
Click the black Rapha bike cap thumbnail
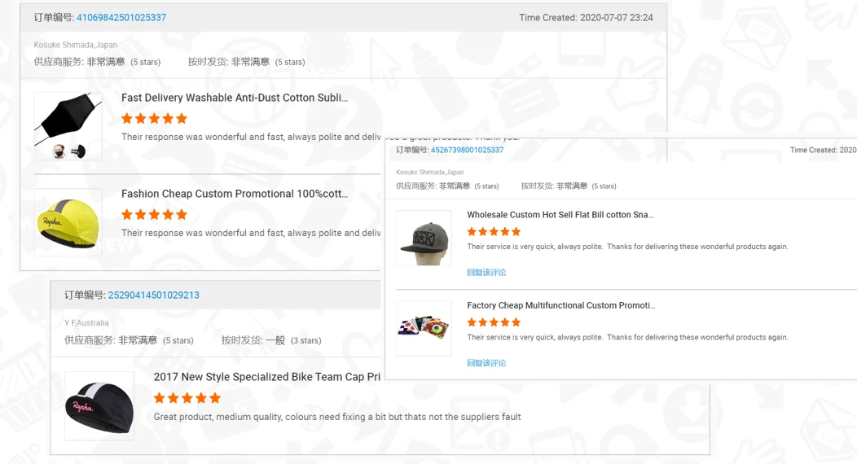pos(99,406)
